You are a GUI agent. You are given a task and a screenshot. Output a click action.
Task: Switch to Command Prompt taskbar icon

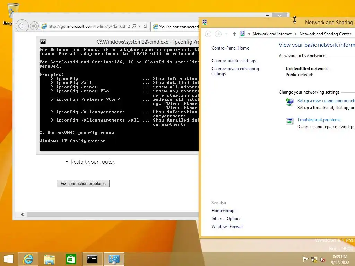(x=92, y=259)
